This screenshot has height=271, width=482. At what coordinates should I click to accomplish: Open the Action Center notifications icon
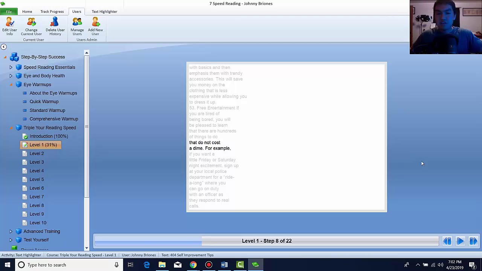[x=472, y=265]
